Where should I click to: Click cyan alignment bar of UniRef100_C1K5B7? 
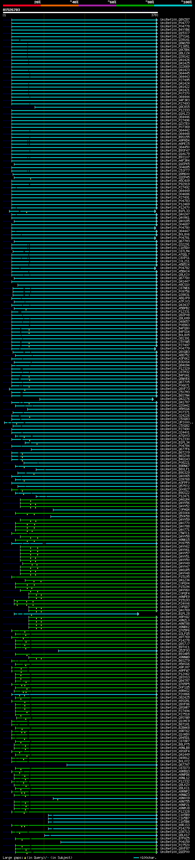(103, 819)
